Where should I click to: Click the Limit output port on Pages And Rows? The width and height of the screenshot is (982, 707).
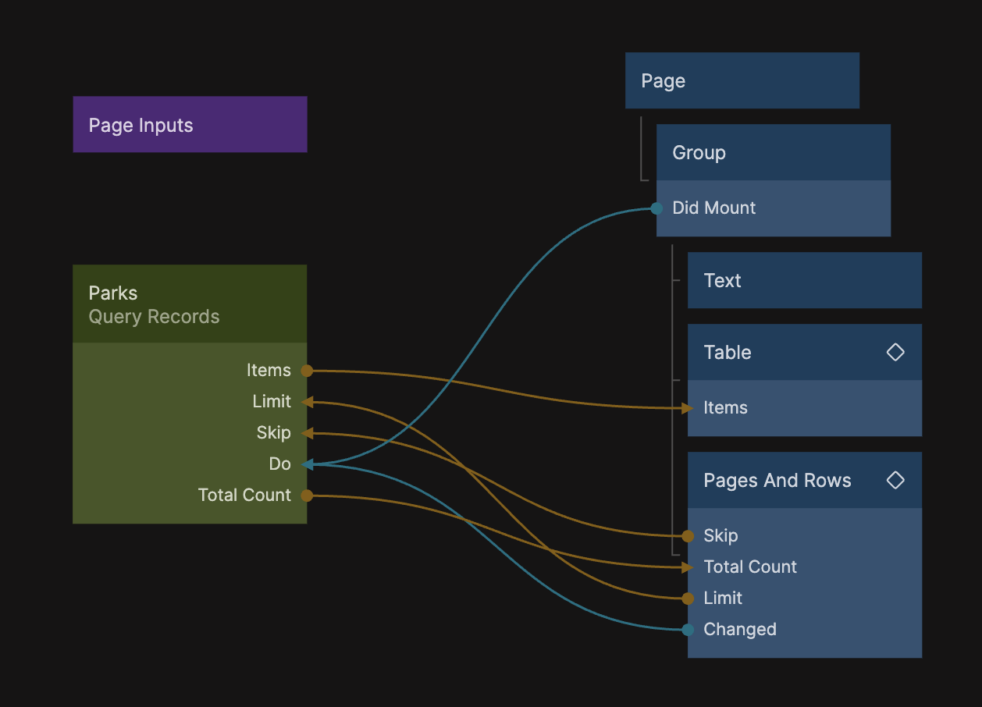[x=688, y=599]
